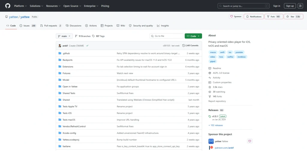This screenshot has height=151, width=307.
Task: Click the green commit status checkmark
Action: (87, 46)
